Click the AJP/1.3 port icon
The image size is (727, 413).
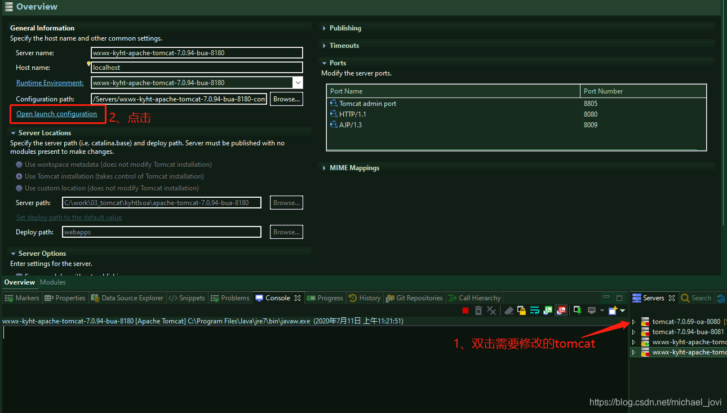334,125
